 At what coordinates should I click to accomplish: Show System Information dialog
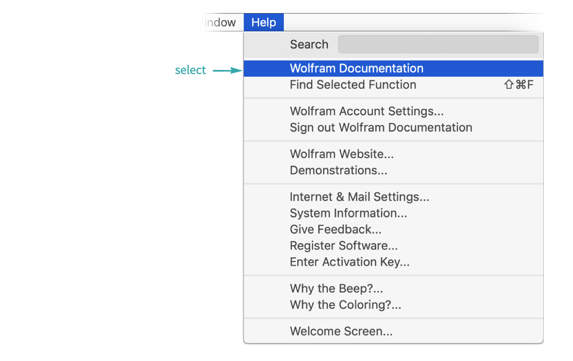click(x=348, y=213)
